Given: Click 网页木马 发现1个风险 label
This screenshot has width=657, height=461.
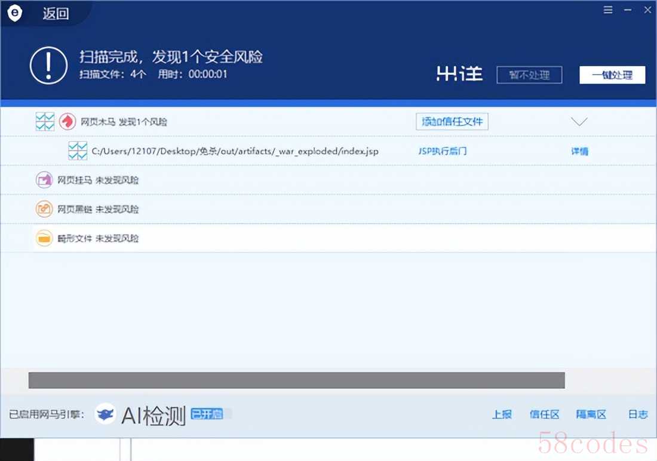Looking at the screenshot, I should pos(124,122).
